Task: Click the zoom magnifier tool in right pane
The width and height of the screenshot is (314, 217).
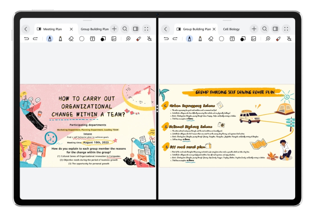Action: [x=268, y=39]
